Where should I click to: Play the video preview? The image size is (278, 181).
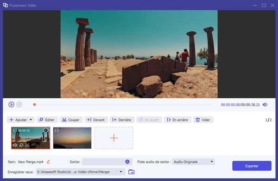(x=11, y=104)
